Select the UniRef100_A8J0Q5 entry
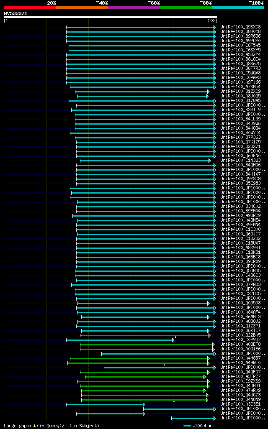Viewport: 268px width, 429px height. (x=241, y=96)
